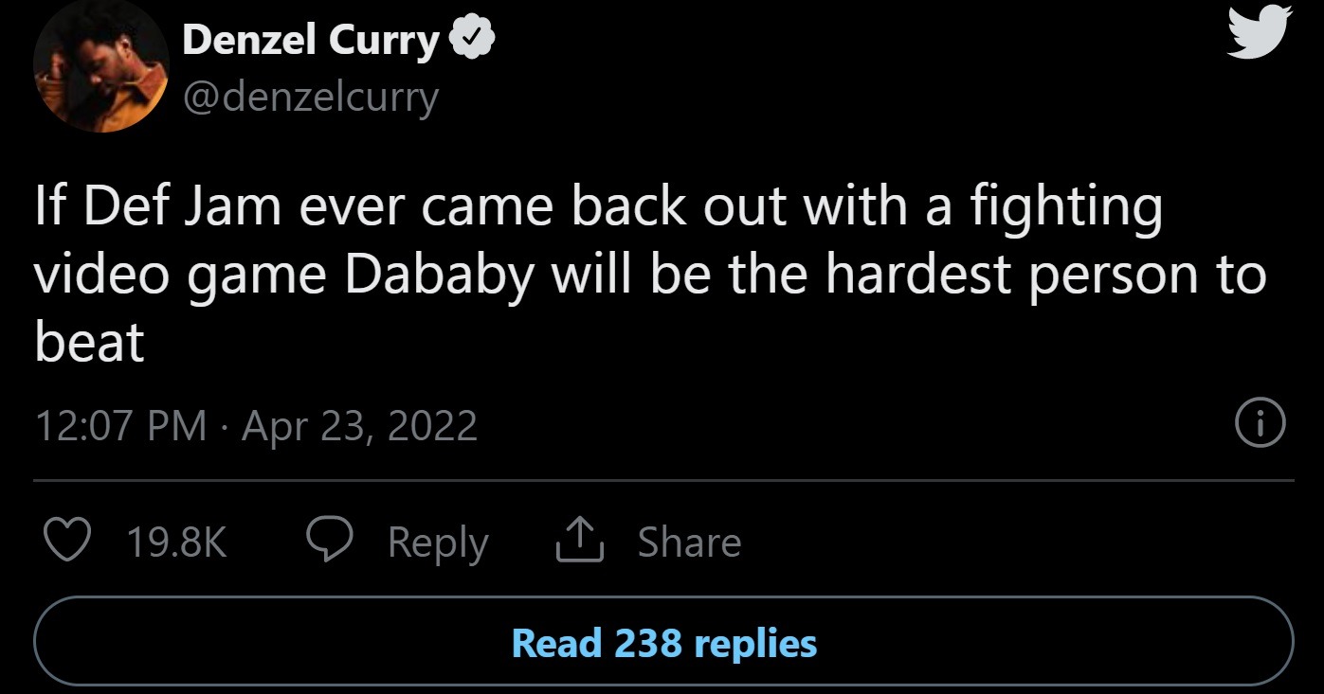Click the Share text label
1324x694 pixels.
click(689, 543)
